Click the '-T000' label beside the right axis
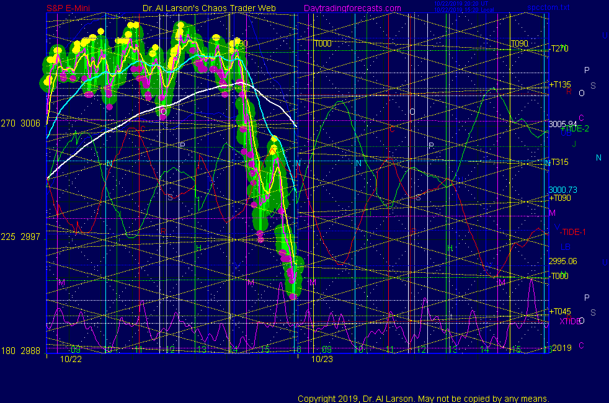This screenshot has height=403, width=609. point(559,276)
